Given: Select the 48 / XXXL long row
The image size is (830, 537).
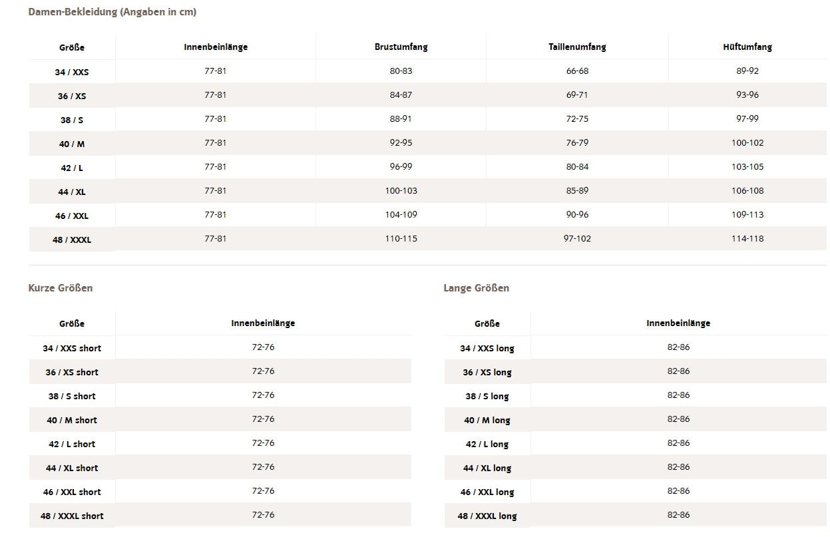Looking at the screenshot, I should tap(636, 515).
